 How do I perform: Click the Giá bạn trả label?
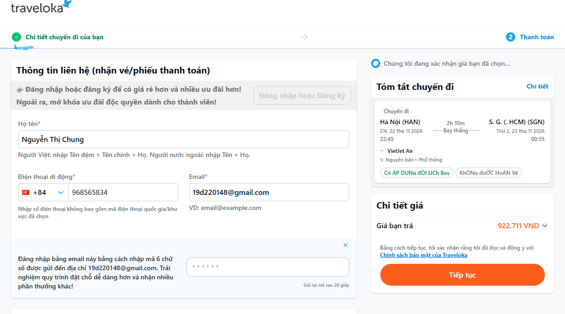pyautogui.click(x=395, y=226)
